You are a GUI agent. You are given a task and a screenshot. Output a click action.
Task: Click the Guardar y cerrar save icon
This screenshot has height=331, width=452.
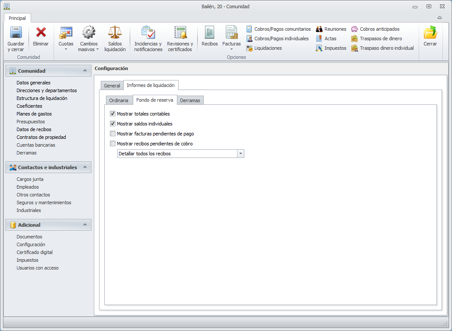[x=16, y=32]
